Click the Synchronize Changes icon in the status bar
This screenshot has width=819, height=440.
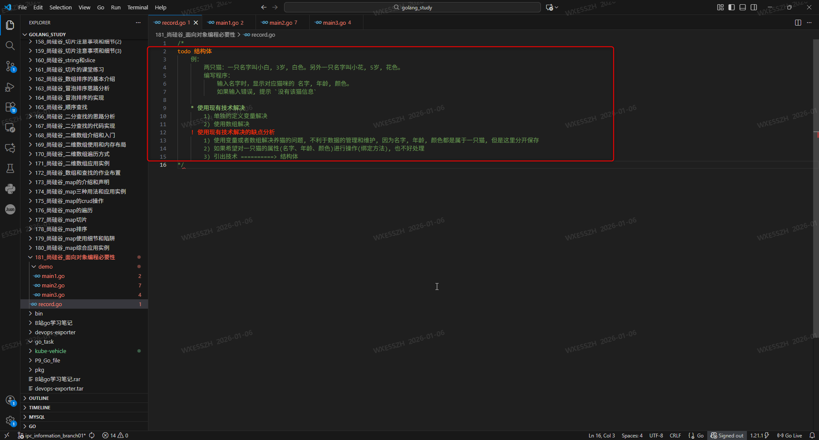(92, 435)
